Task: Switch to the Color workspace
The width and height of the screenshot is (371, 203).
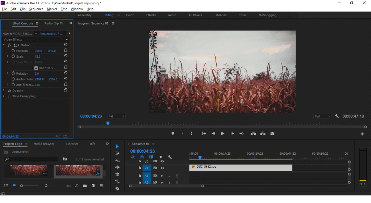Action: click(130, 15)
